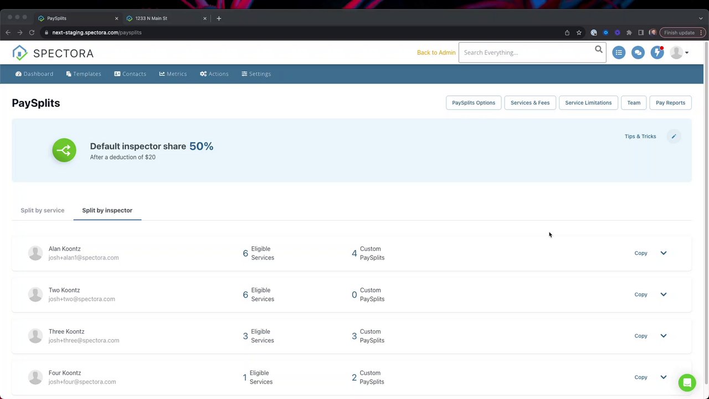Click the green split arrows icon
The height and width of the screenshot is (399, 709).
(64, 150)
